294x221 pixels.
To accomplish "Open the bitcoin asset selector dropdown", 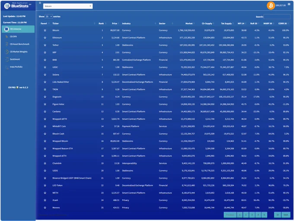I will (68, 6).
